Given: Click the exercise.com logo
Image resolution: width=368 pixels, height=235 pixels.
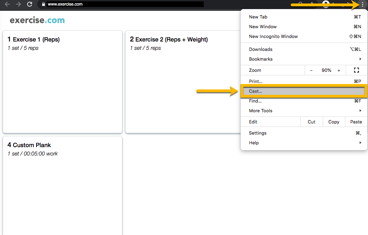Looking at the screenshot, I should click(37, 20).
